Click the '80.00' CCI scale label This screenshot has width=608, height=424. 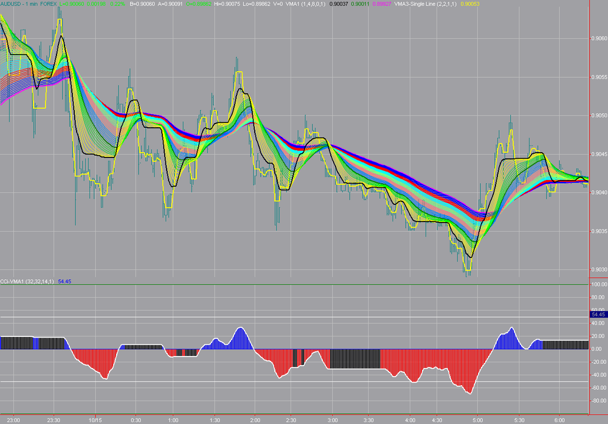tap(599, 297)
